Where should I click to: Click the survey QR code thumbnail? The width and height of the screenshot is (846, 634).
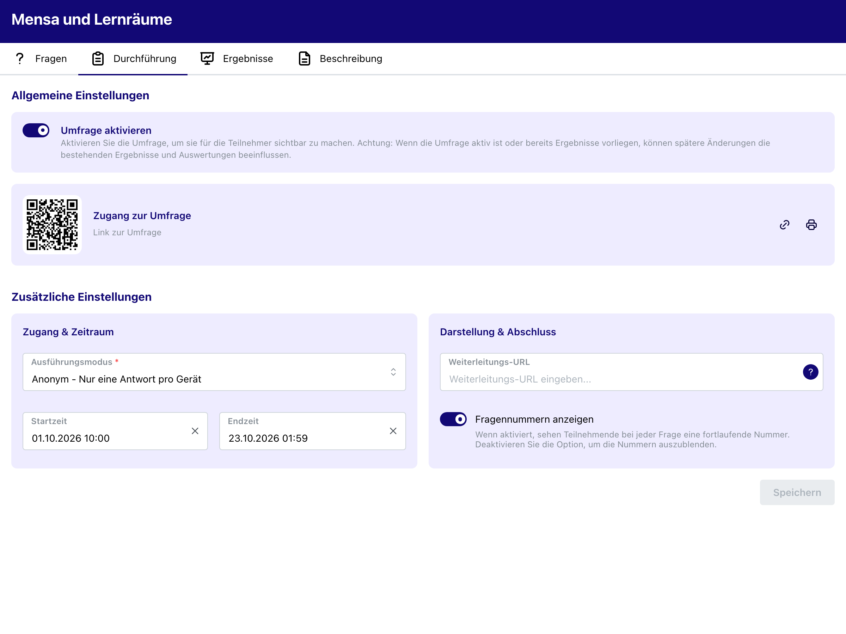(52, 225)
